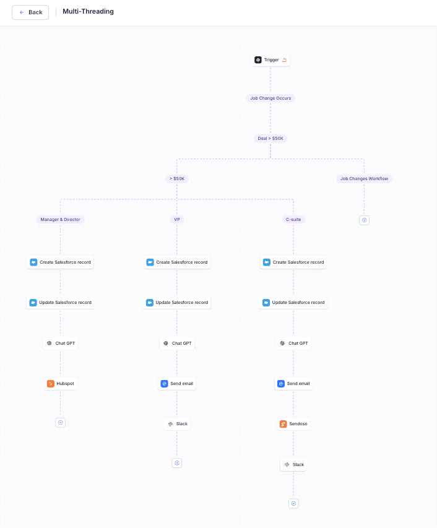This screenshot has width=437, height=528.
Task: Open Update Salesforce record under Manager & Director
Action: (x=60, y=303)
